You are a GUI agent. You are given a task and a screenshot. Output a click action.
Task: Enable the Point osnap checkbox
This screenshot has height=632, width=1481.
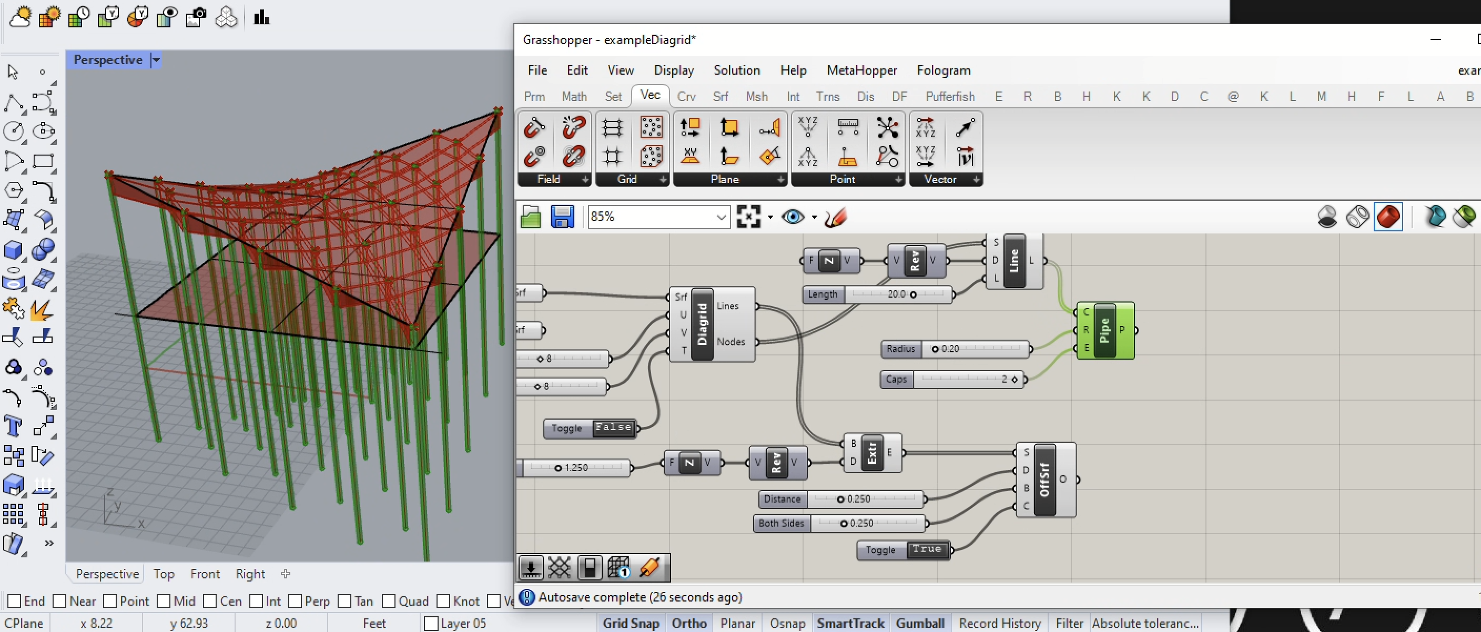(x=110, y=601)
